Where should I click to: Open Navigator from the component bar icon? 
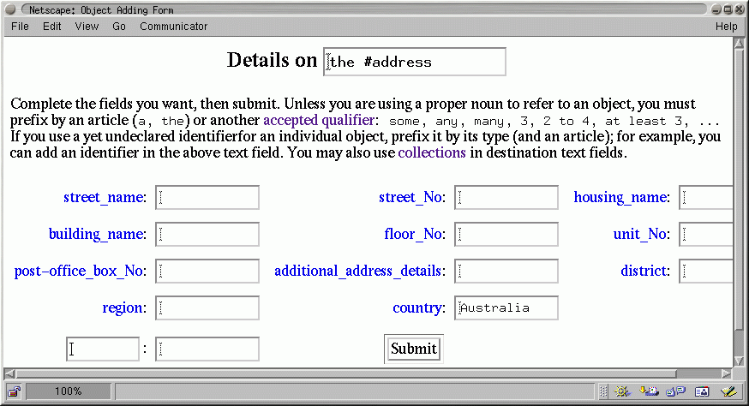pyautogui.click(x=622, y=391)
